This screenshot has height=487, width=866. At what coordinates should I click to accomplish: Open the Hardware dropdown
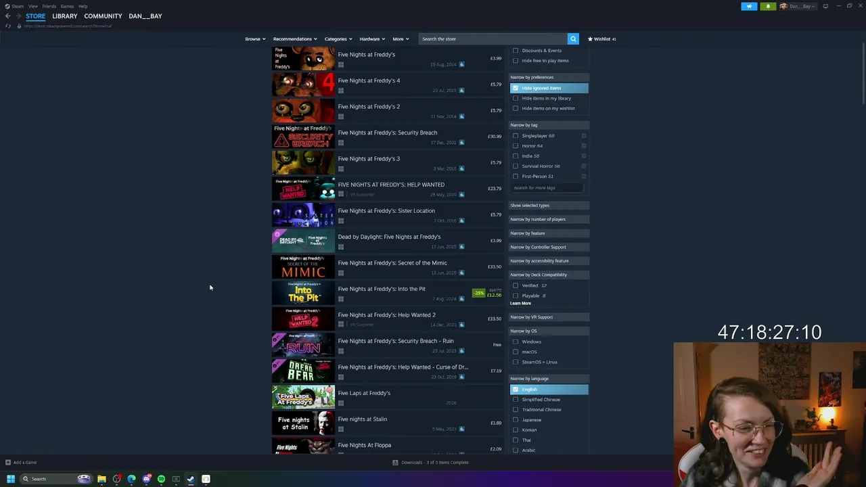pos(372,39)
